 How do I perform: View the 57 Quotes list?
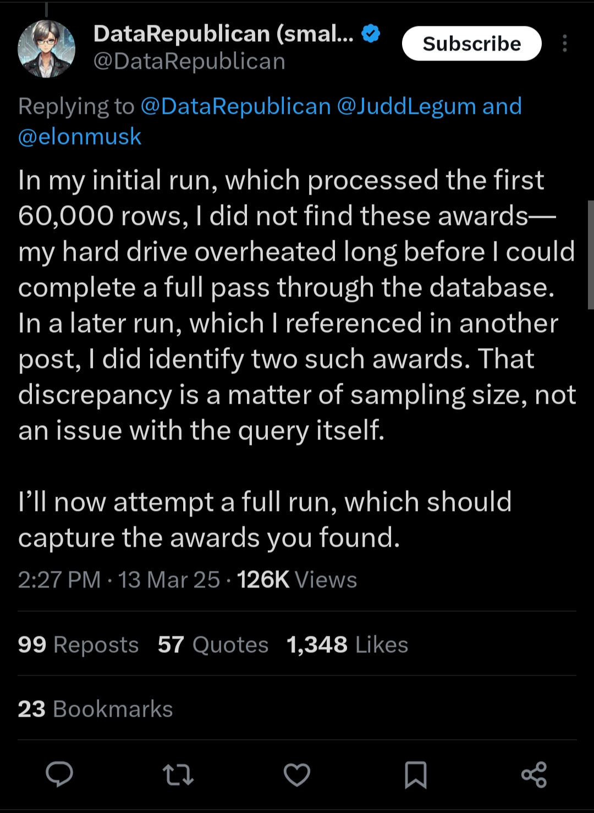[x=213, y=645]
